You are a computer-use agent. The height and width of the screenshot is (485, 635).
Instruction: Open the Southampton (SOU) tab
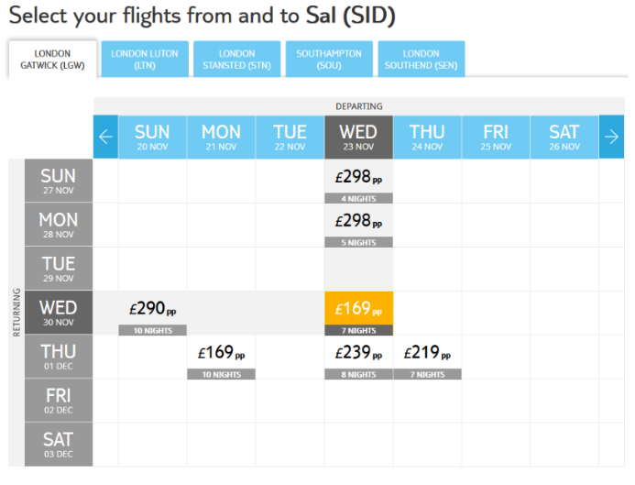[329, 60]
